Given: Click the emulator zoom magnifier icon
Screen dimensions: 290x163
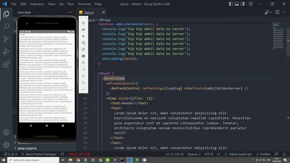Looking at the screenshot, I should pos(83,62).
